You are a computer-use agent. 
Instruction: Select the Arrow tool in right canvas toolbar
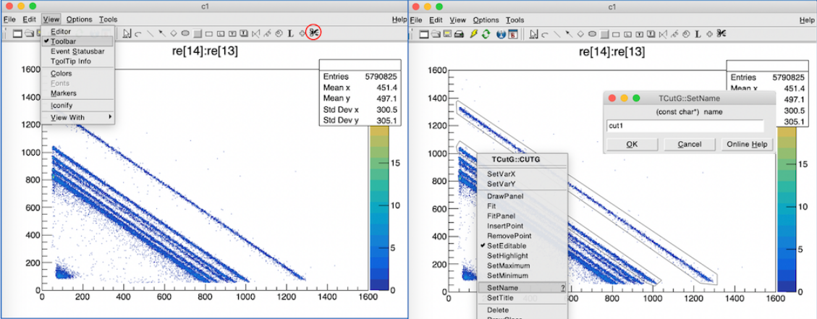(569, 33)
